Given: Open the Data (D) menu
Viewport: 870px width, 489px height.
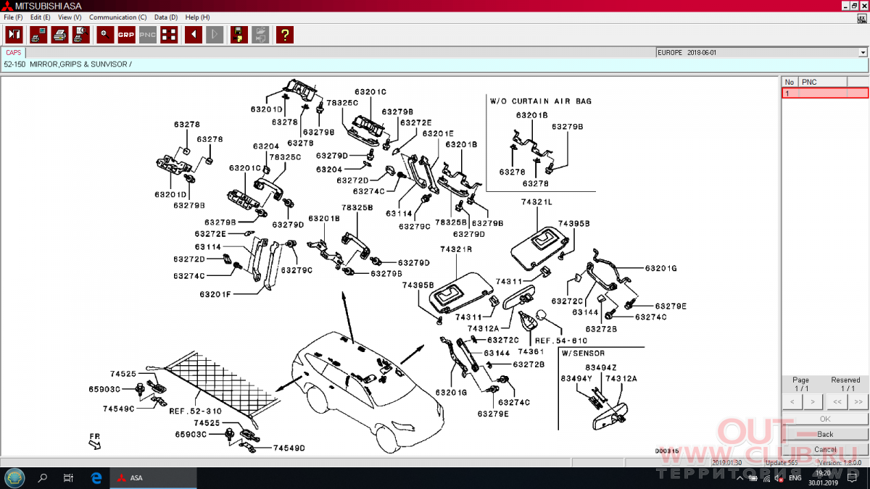Looking at the screenshot, I should coord(166,17).
